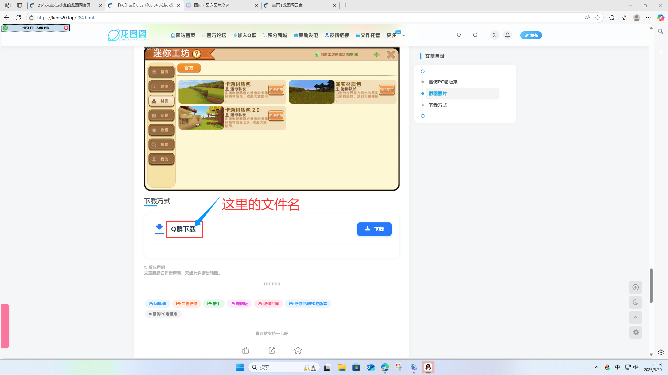Open floating settings gear button
The height and width of the screenshot is (375, 668).
pos(635,332)
